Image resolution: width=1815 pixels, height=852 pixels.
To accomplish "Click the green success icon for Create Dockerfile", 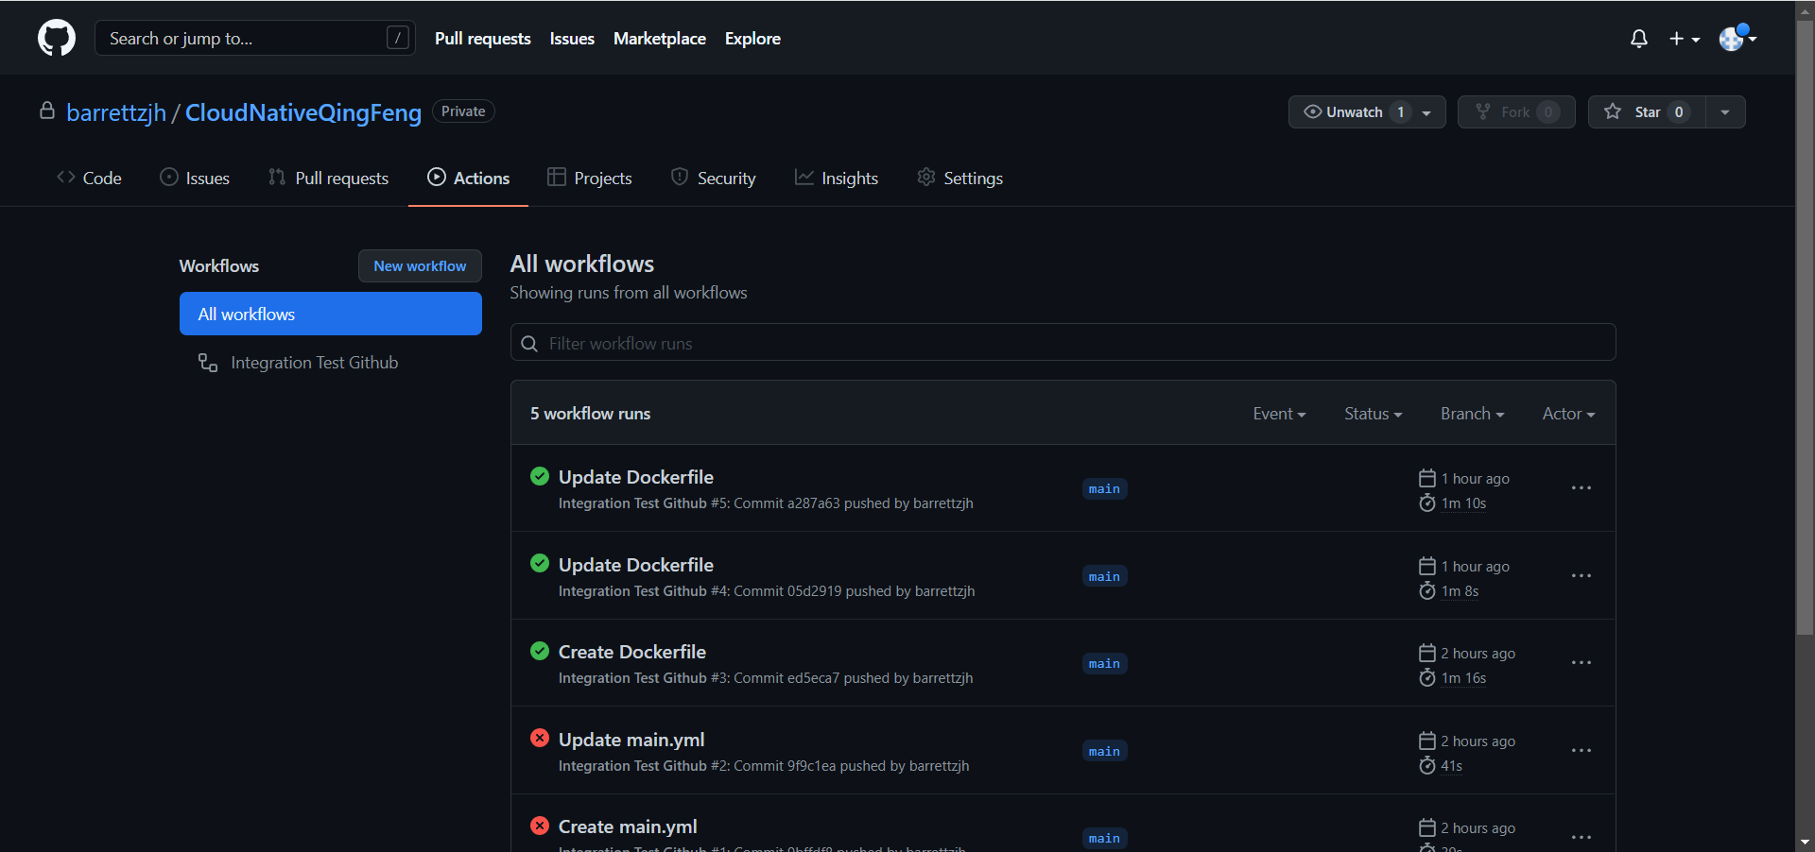I will coord(540,651).
